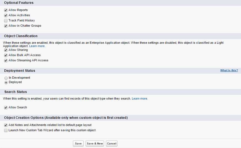Open Learn more link under Object Classification

[37, 46]
